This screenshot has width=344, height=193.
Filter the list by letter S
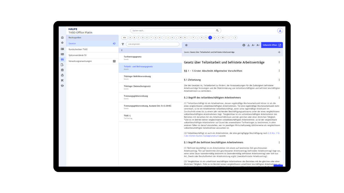point(206,38)
